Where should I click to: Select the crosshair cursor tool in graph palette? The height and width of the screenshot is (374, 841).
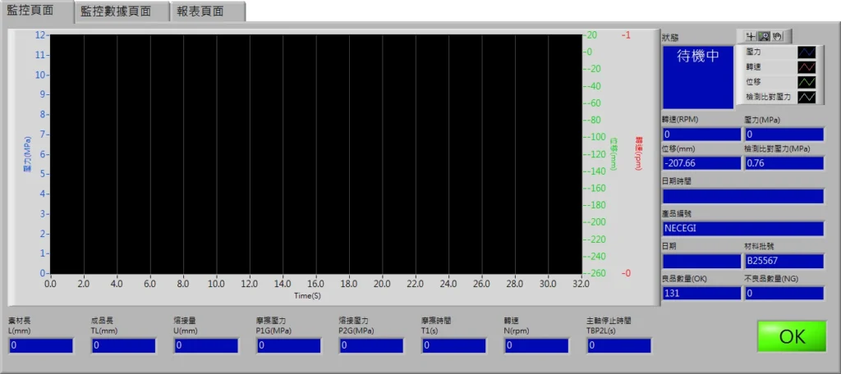coord(750,36)
